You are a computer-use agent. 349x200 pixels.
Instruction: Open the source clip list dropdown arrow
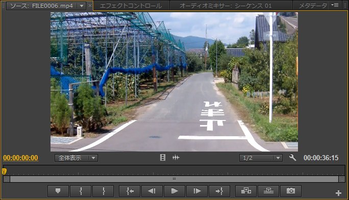click(82, 6)
